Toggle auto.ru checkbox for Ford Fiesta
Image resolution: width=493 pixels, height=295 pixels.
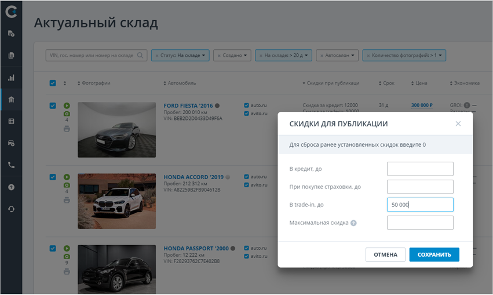247,105
